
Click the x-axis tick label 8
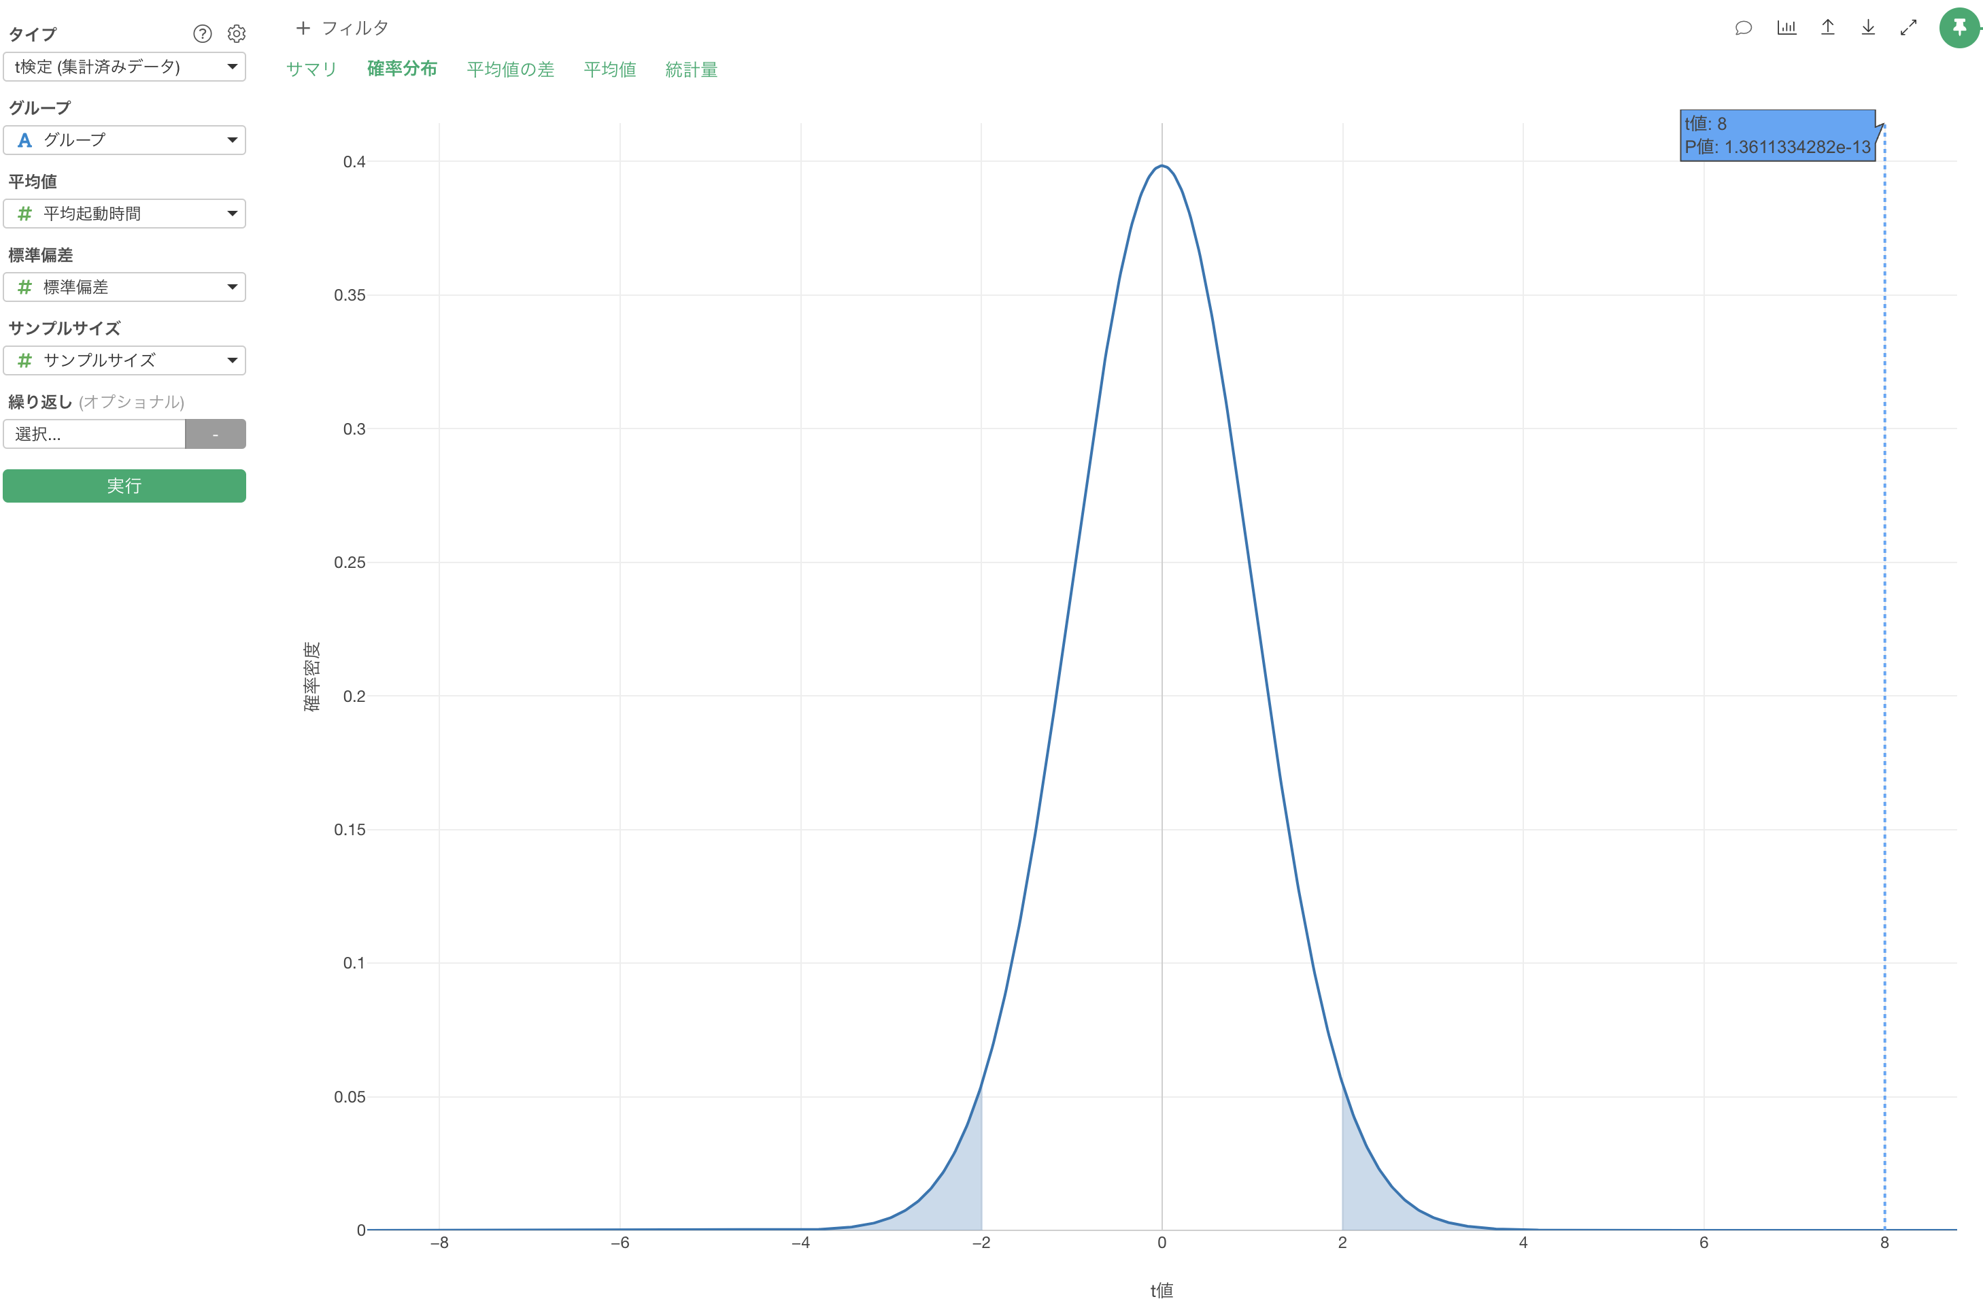(1884, 1243)
